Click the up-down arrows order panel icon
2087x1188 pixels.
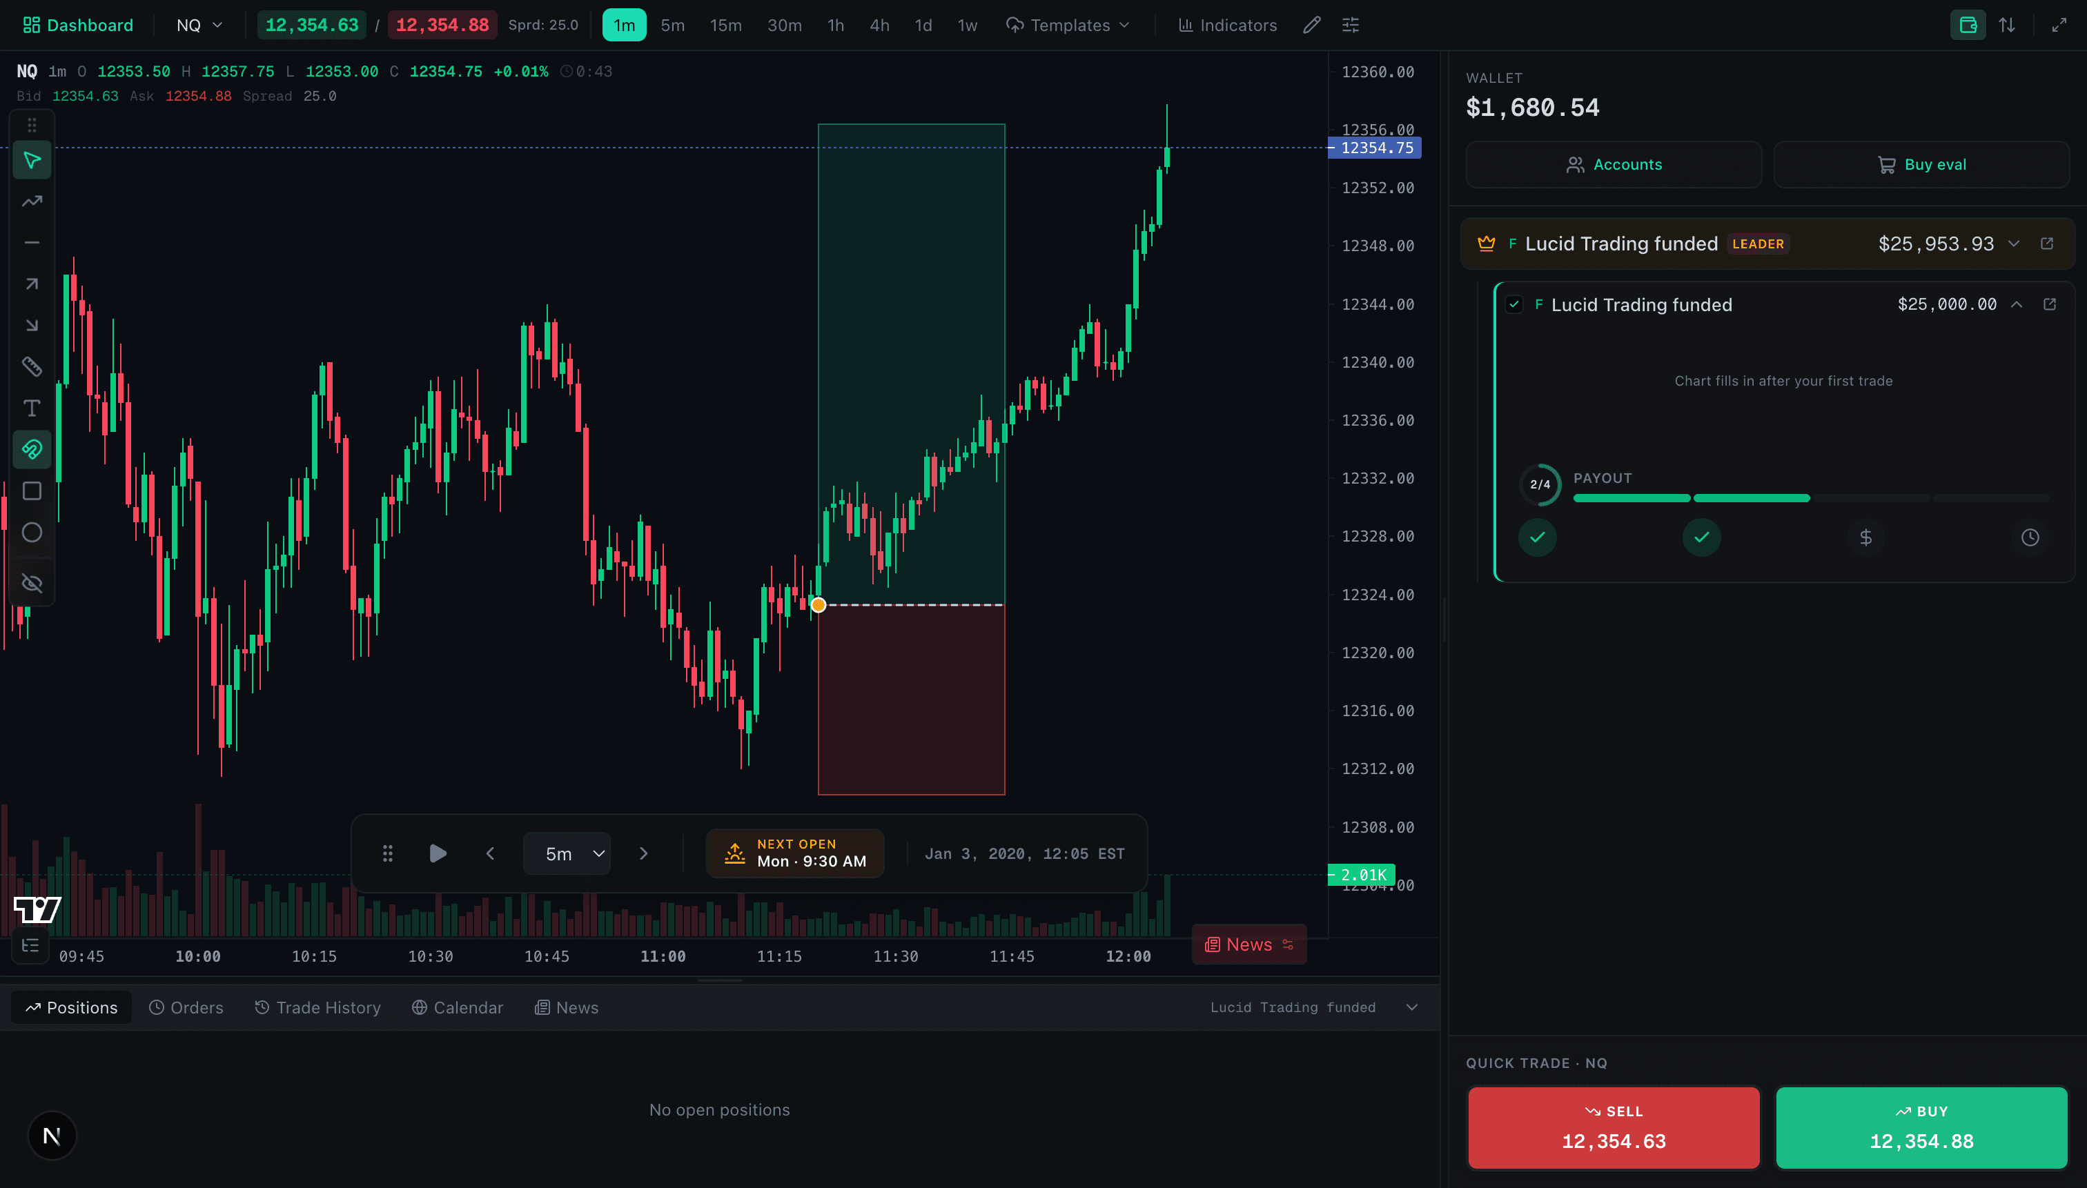[2007, 26]
